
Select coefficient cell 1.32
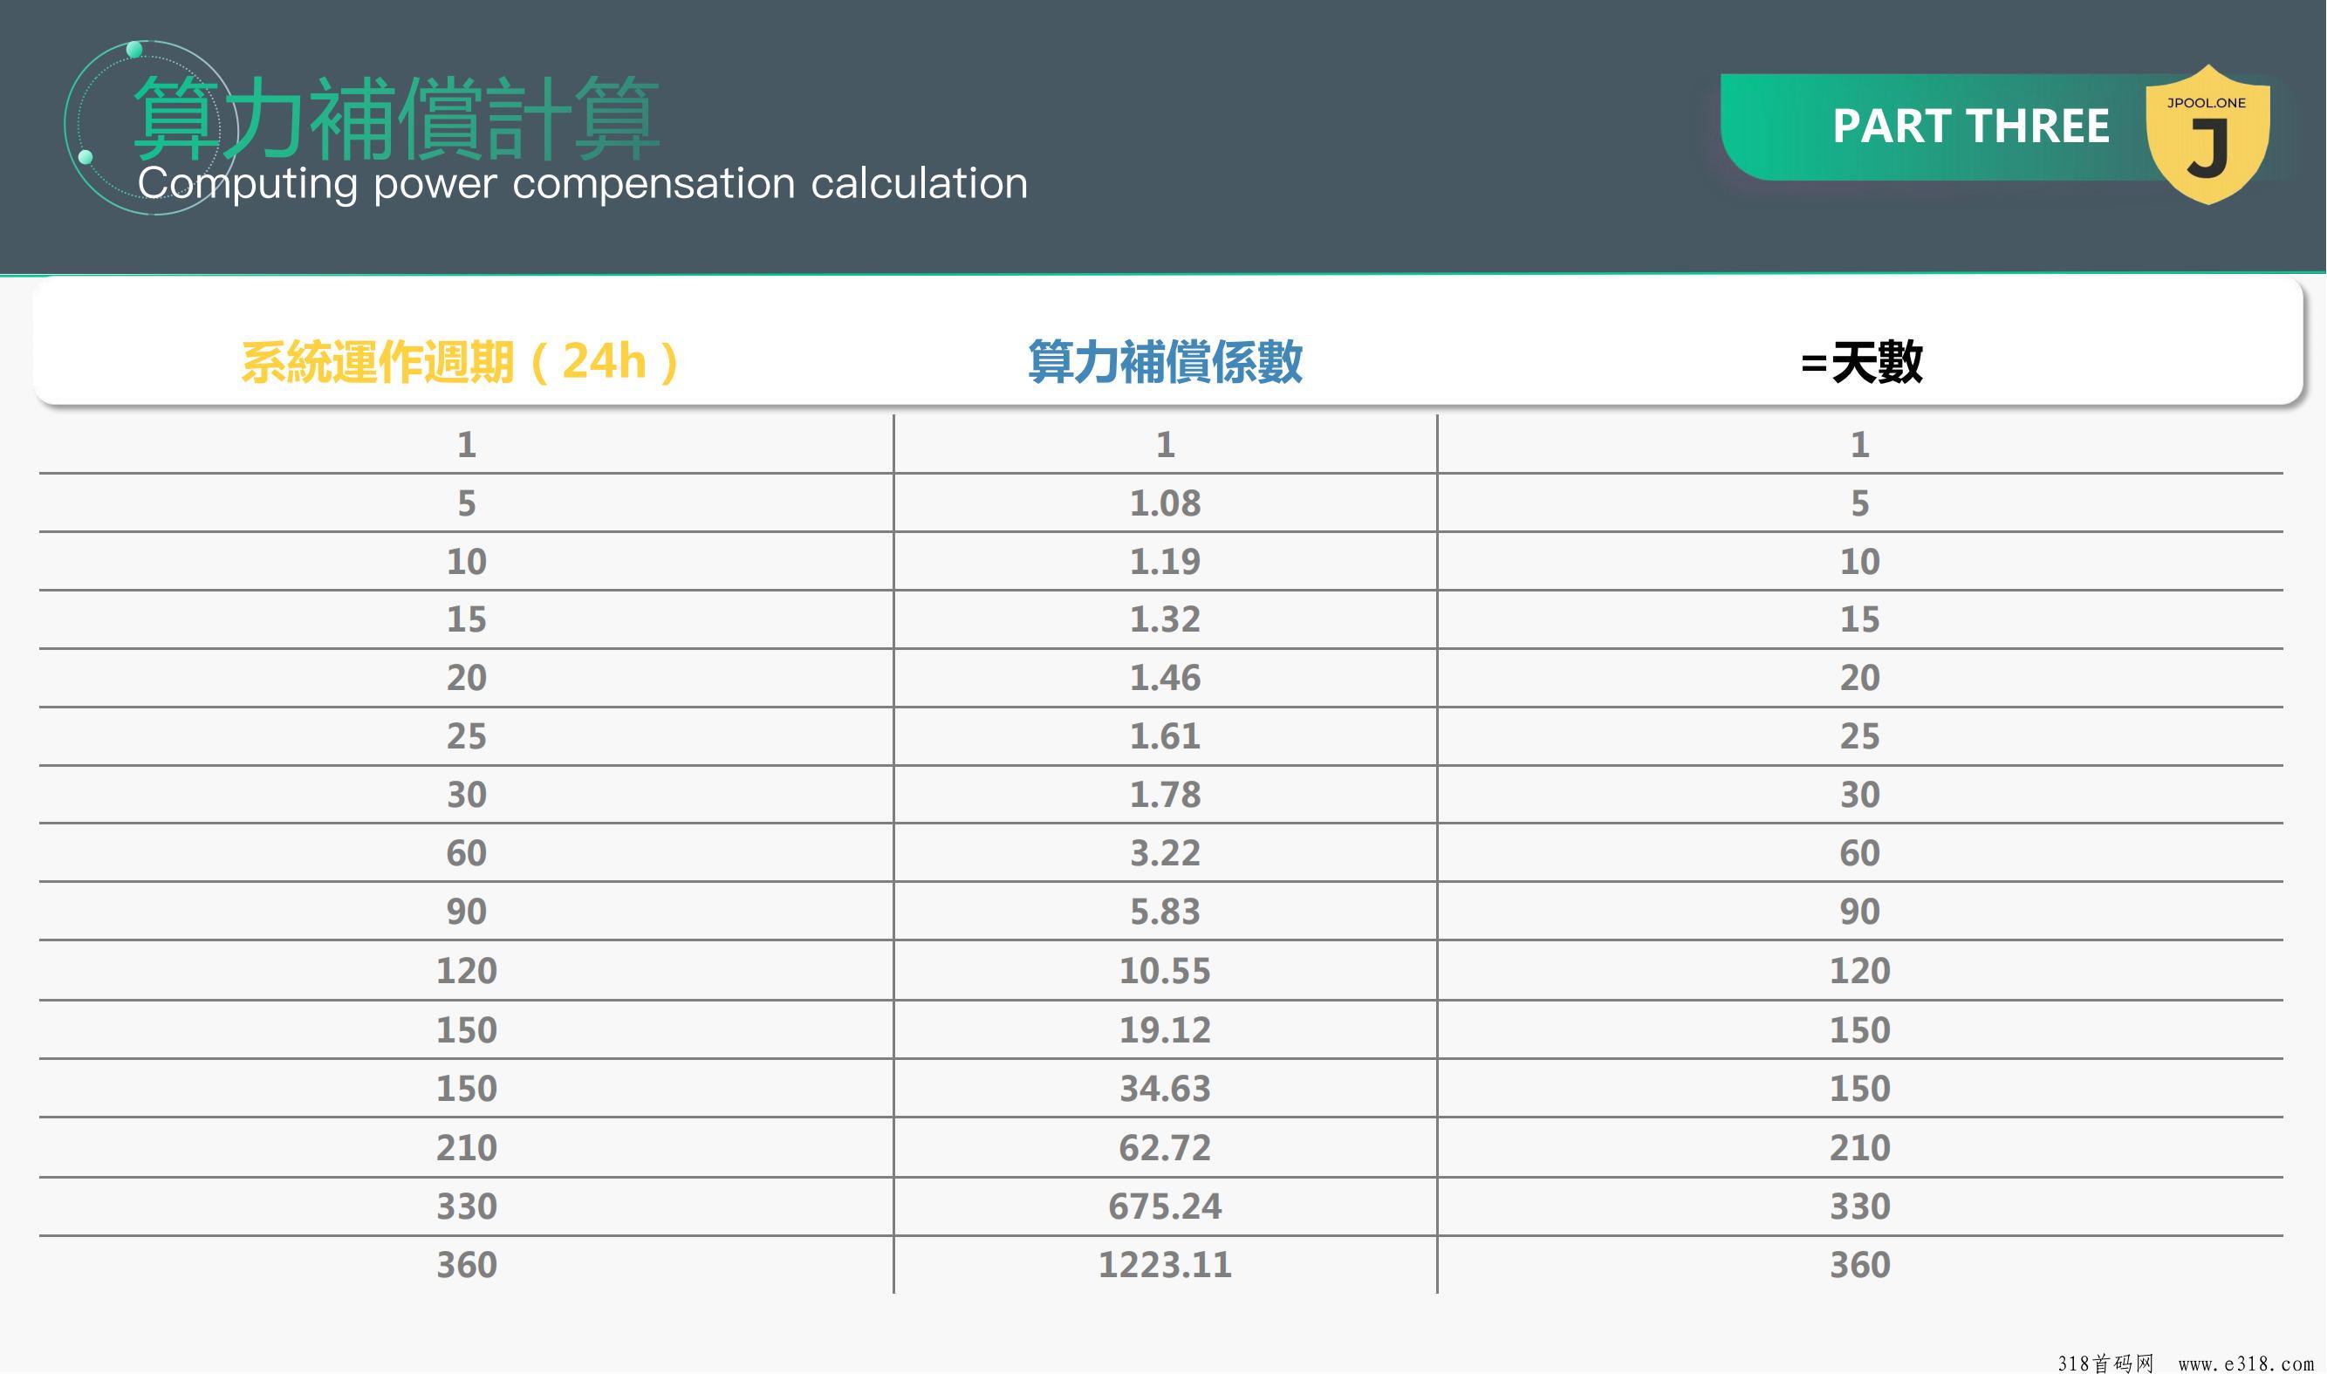pos(1165,619)
